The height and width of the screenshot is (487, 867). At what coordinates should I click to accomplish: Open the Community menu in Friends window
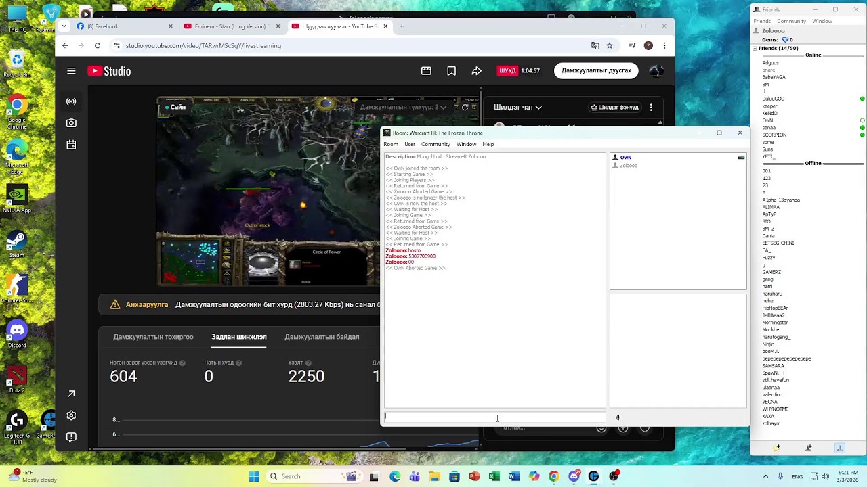click(791, 21)
